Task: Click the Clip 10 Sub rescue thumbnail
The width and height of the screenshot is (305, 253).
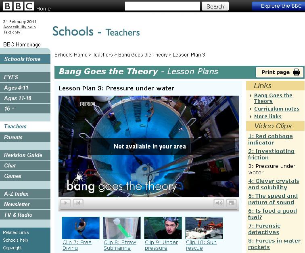Action: tap(204, 228)
